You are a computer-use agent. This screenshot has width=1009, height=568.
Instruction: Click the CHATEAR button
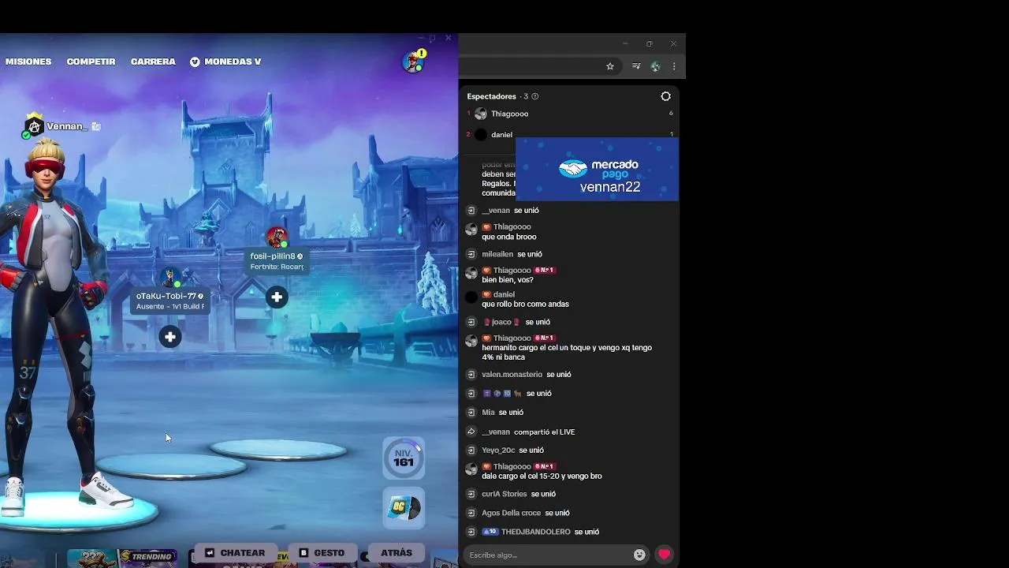click(x=235, y=553)
